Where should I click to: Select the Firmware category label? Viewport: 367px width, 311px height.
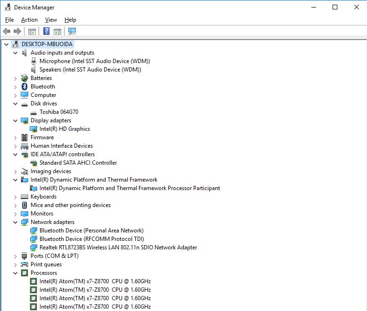42,137
